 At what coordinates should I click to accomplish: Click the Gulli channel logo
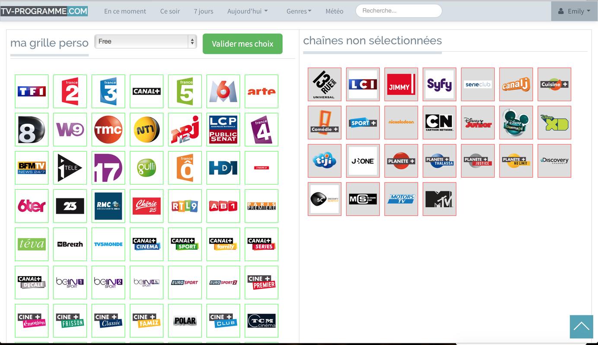[x=146, y=168]
